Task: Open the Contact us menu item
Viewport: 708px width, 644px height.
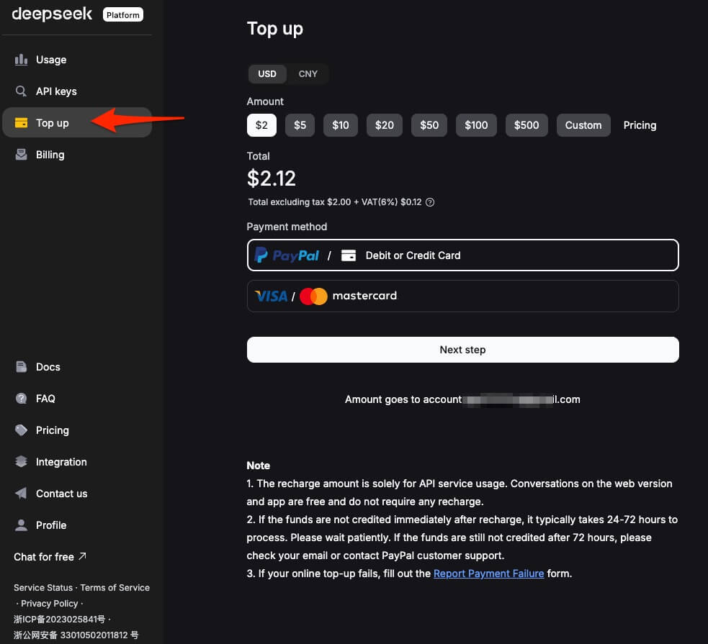Action: point(77,493)
